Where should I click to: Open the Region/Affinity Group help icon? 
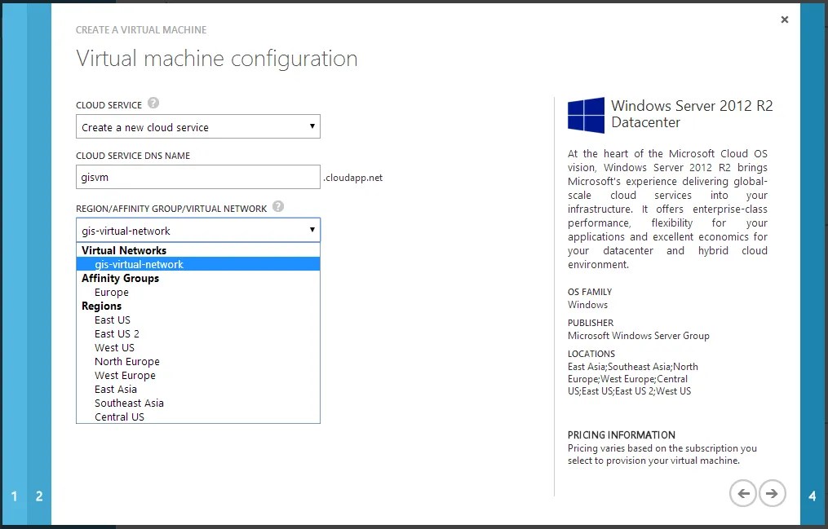(278, 206)
